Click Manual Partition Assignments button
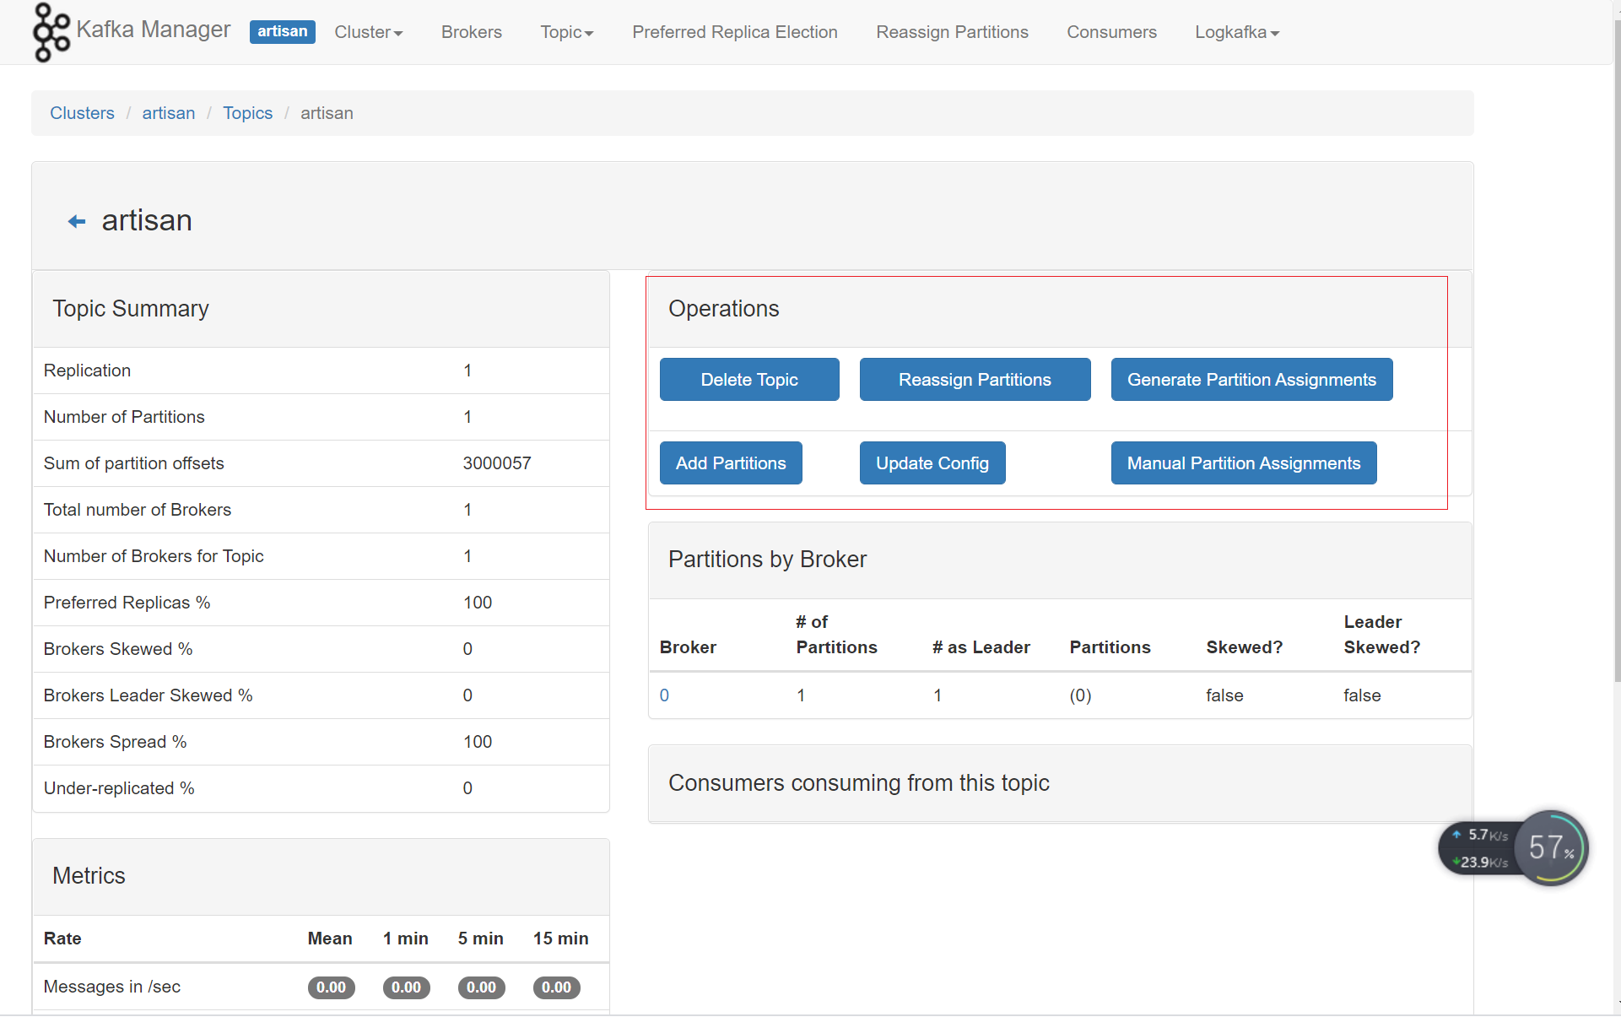 pos(1243,463)
